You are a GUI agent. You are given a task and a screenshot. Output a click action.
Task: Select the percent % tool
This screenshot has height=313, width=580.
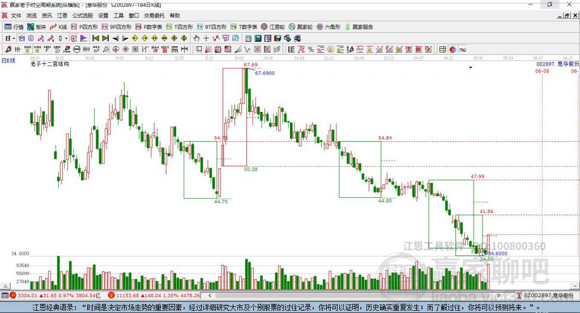click(311, 50)
